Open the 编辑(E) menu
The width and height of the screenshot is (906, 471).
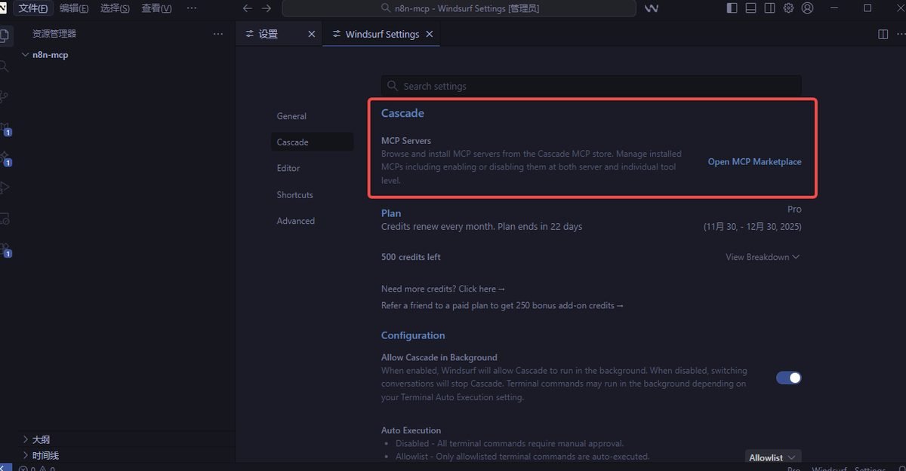coord(74,8)
